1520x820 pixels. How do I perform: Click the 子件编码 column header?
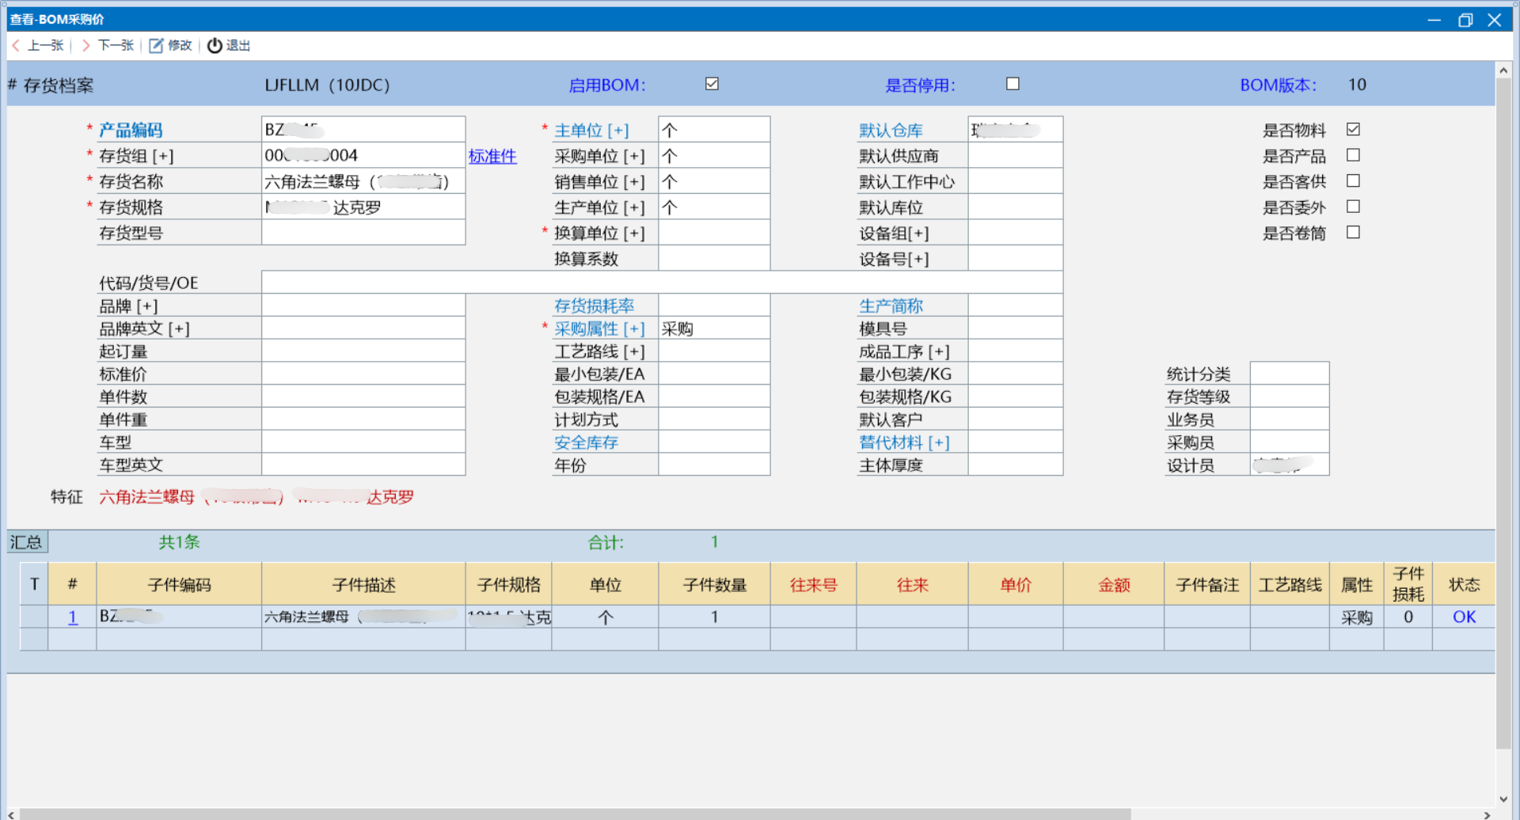tap(179, 585)
